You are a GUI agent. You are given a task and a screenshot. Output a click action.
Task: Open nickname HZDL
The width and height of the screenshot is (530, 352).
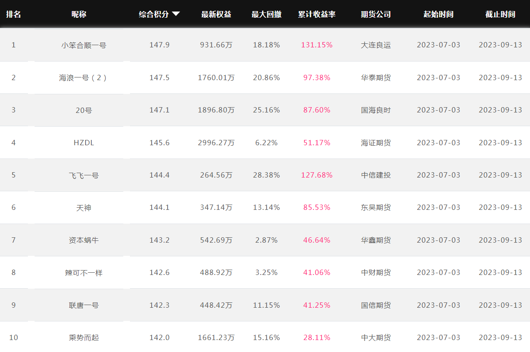(84, 143)
